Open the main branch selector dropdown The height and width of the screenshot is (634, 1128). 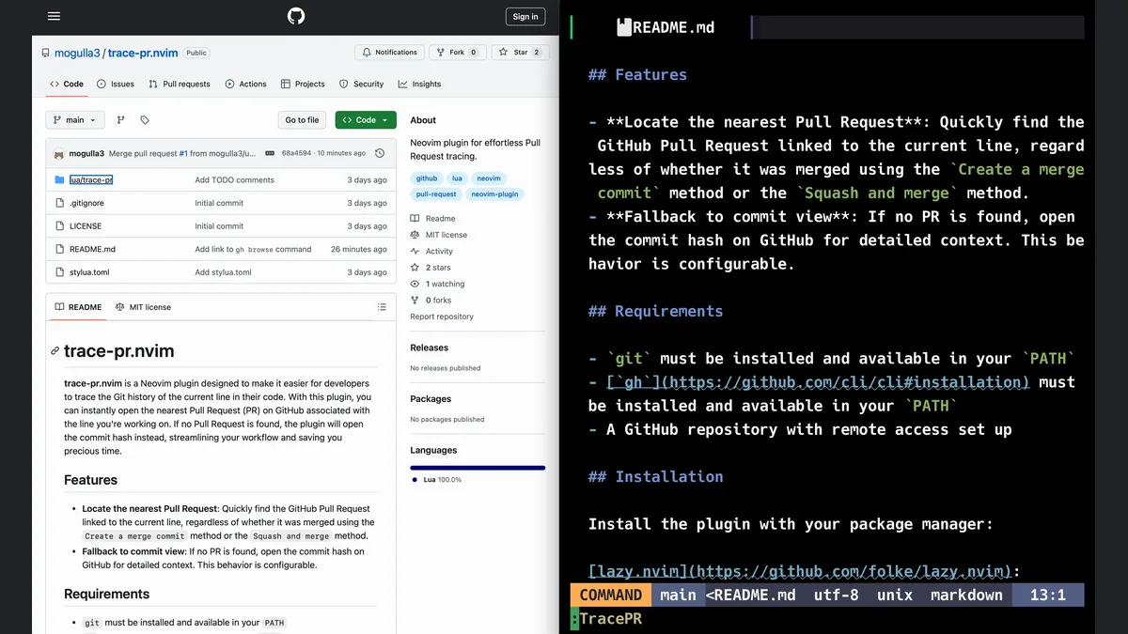(x=75, y=120)
